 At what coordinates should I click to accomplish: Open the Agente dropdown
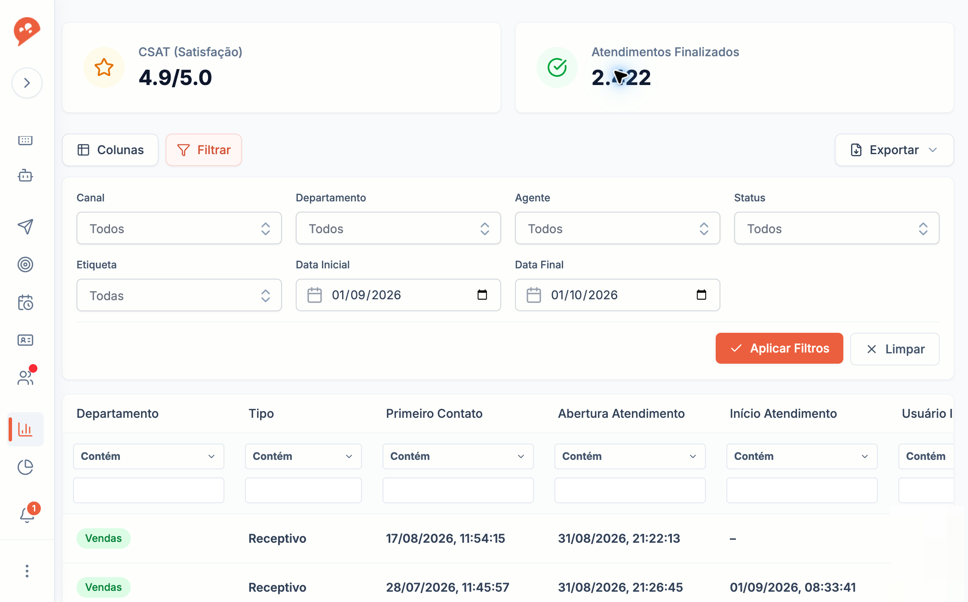(x=618, y=228)
